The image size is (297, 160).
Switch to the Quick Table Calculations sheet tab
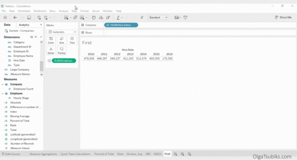pos(75,154)
